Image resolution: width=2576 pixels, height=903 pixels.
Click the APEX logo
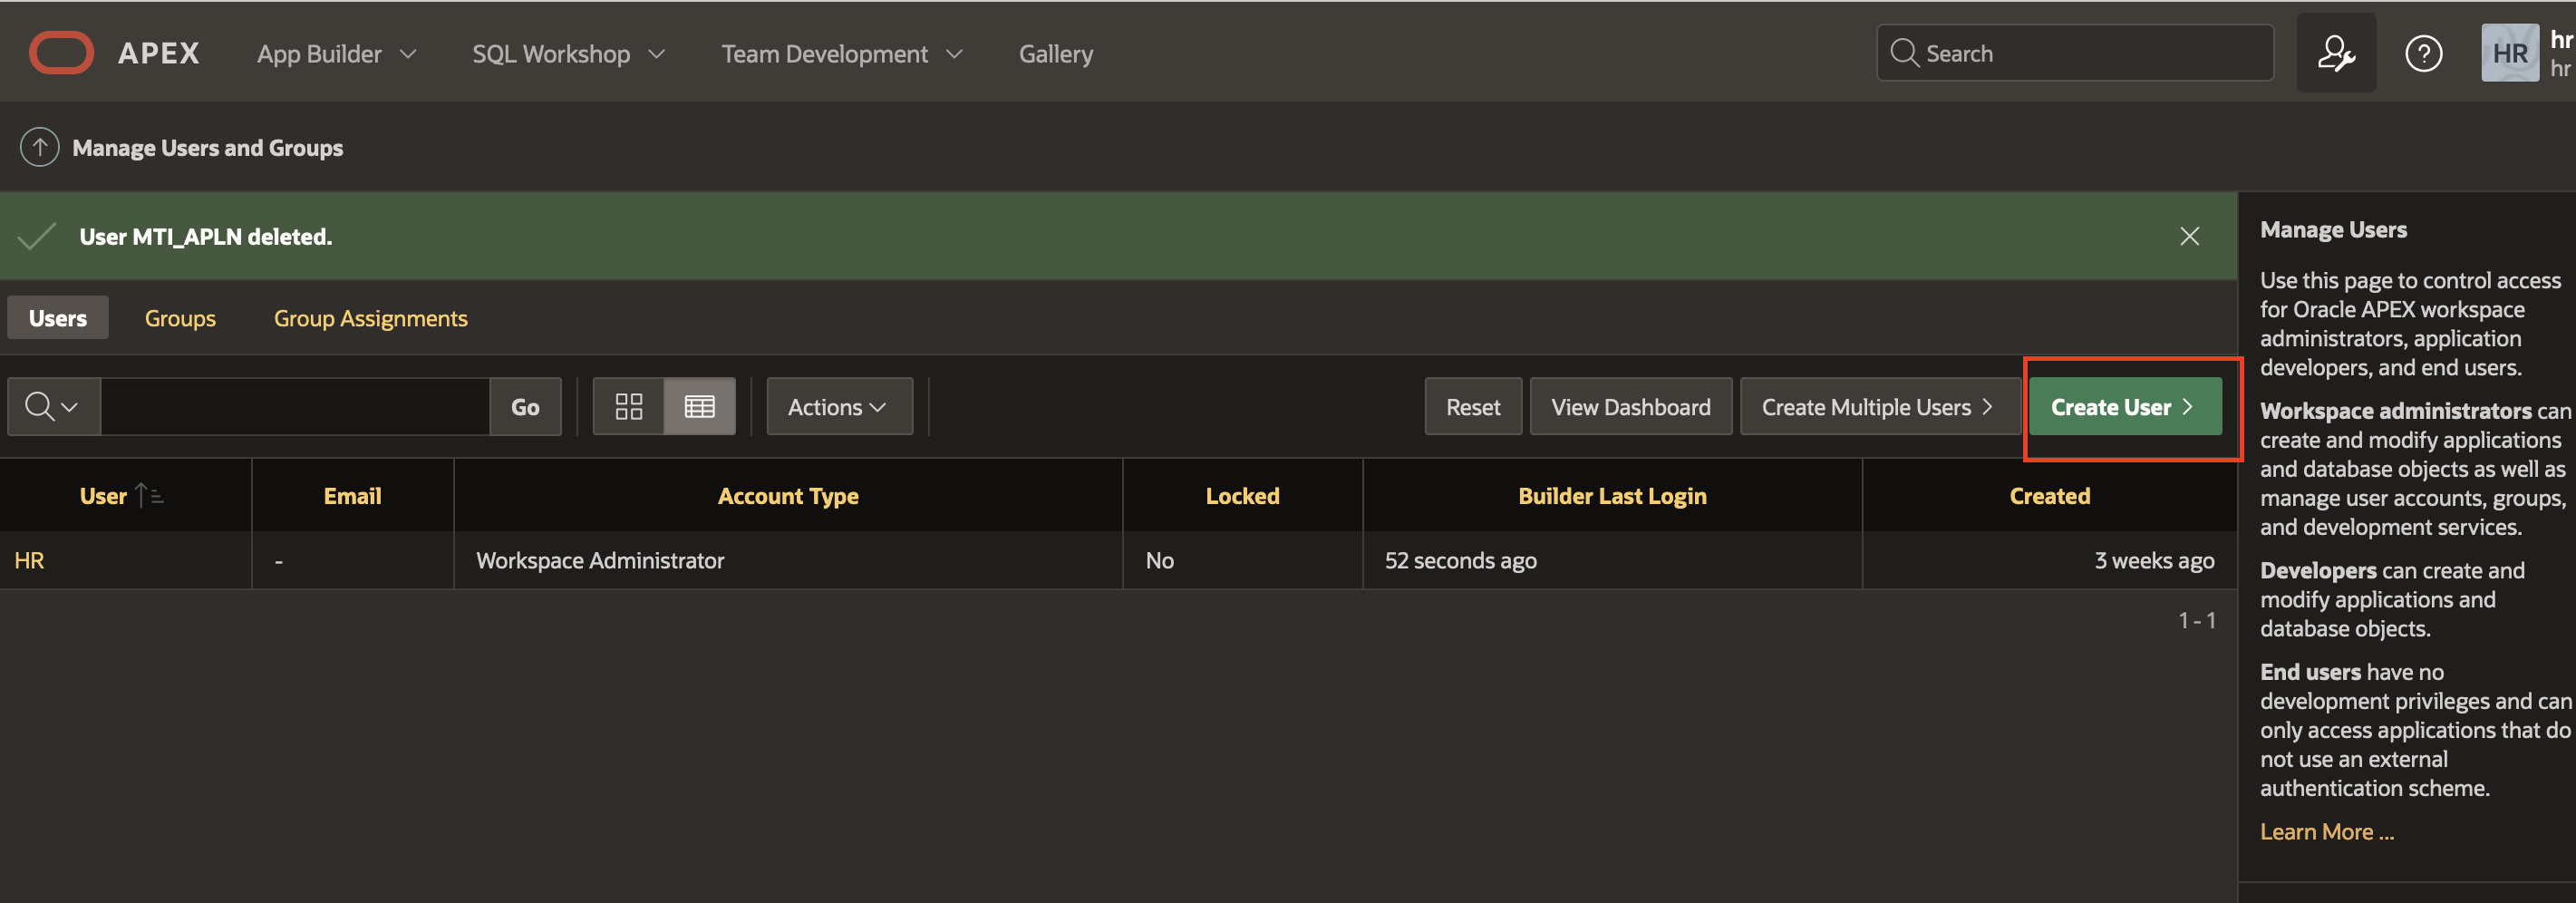[x=60, y=52]
